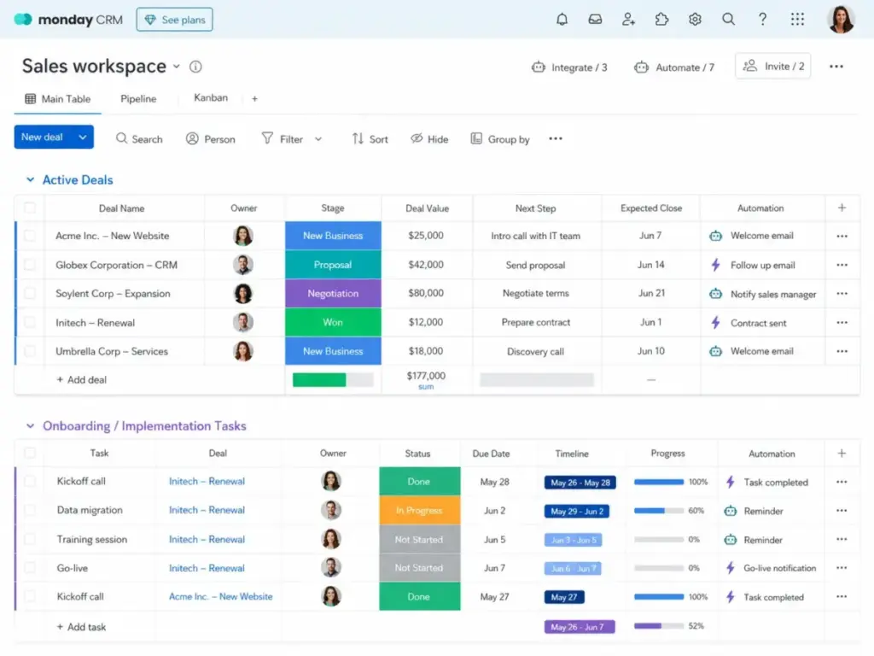Open row menu for Data migration task
Screen dimensions: 874x656
pos(842,511)
